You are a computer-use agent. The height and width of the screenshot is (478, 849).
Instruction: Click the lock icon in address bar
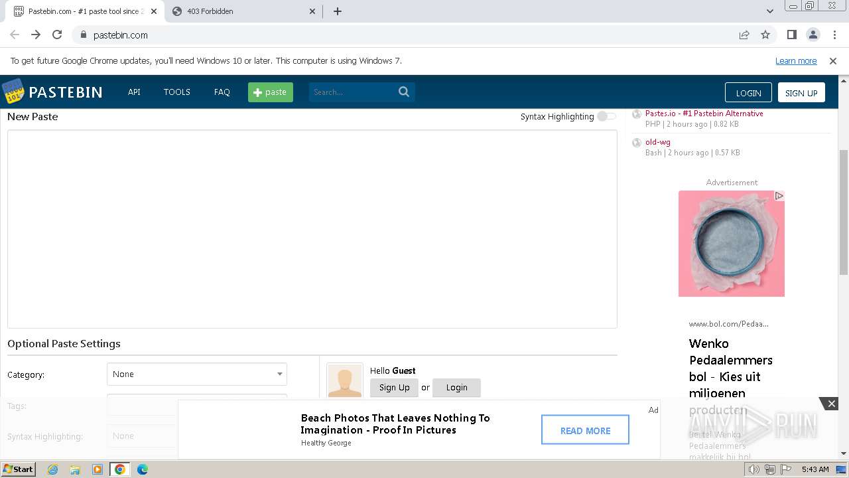click(x=83, y=35)
